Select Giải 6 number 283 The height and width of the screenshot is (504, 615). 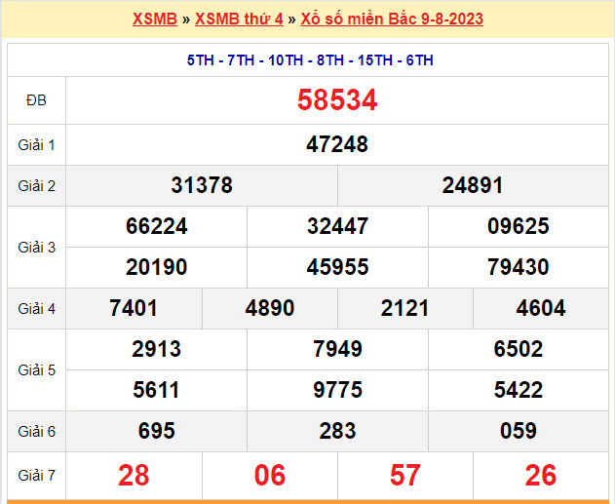pos(337,431)
